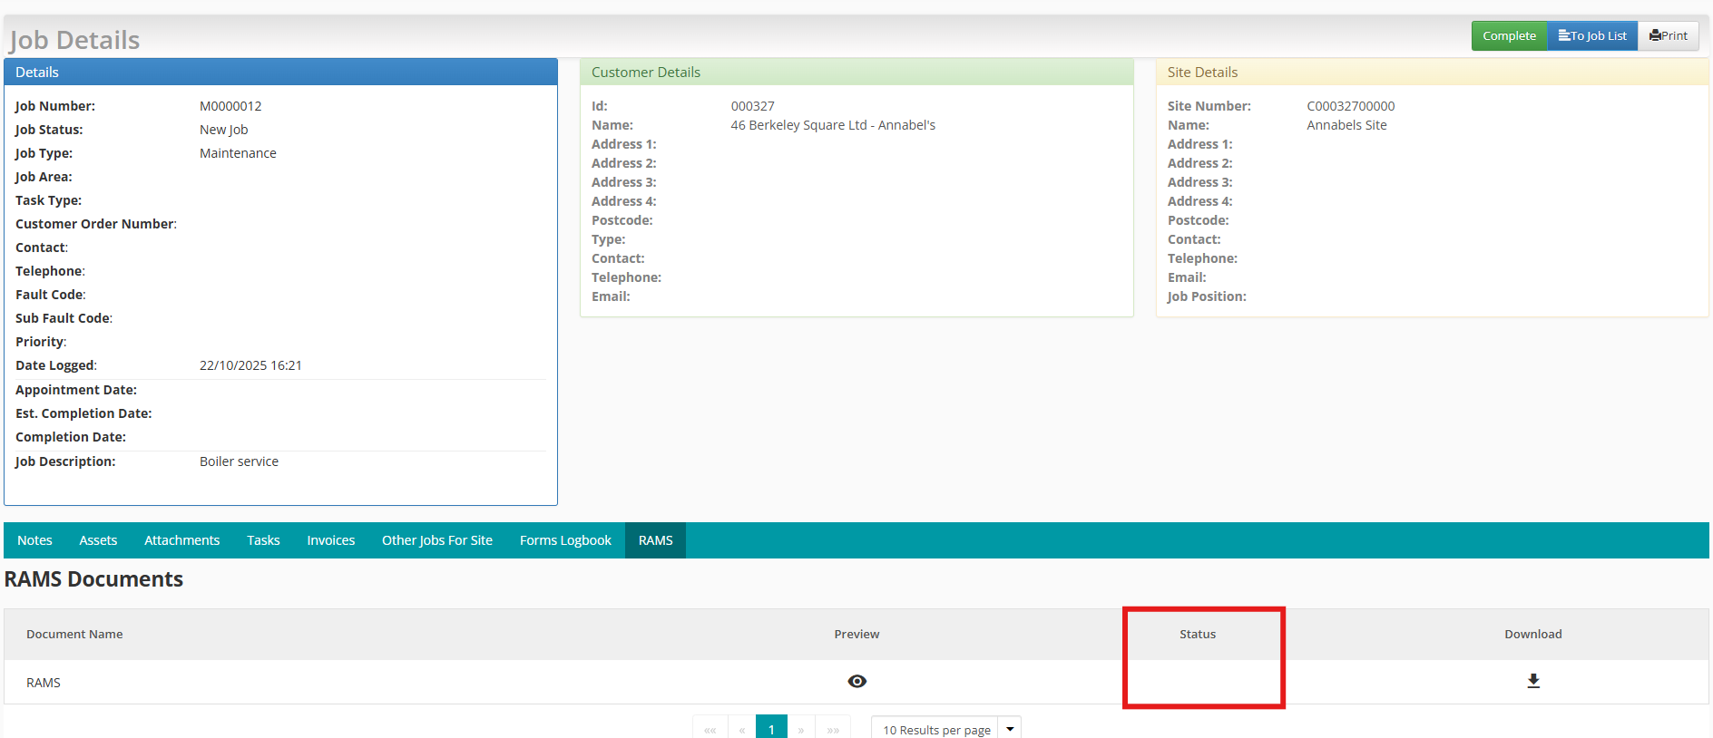Mark job as Complete
Image resolution: width=1713 pixels, height=738 pixels.
[1510, 36]
